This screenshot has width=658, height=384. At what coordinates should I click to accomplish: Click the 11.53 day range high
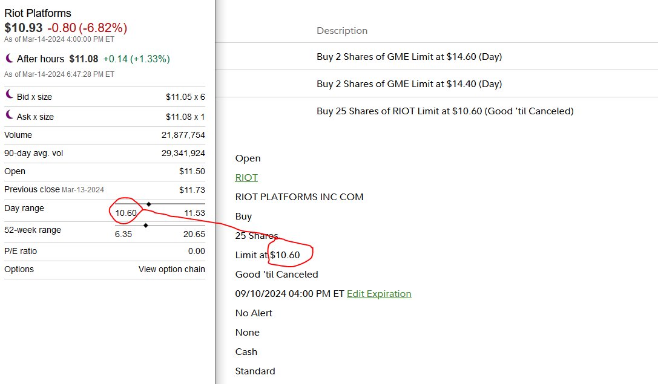click(194, 213)
